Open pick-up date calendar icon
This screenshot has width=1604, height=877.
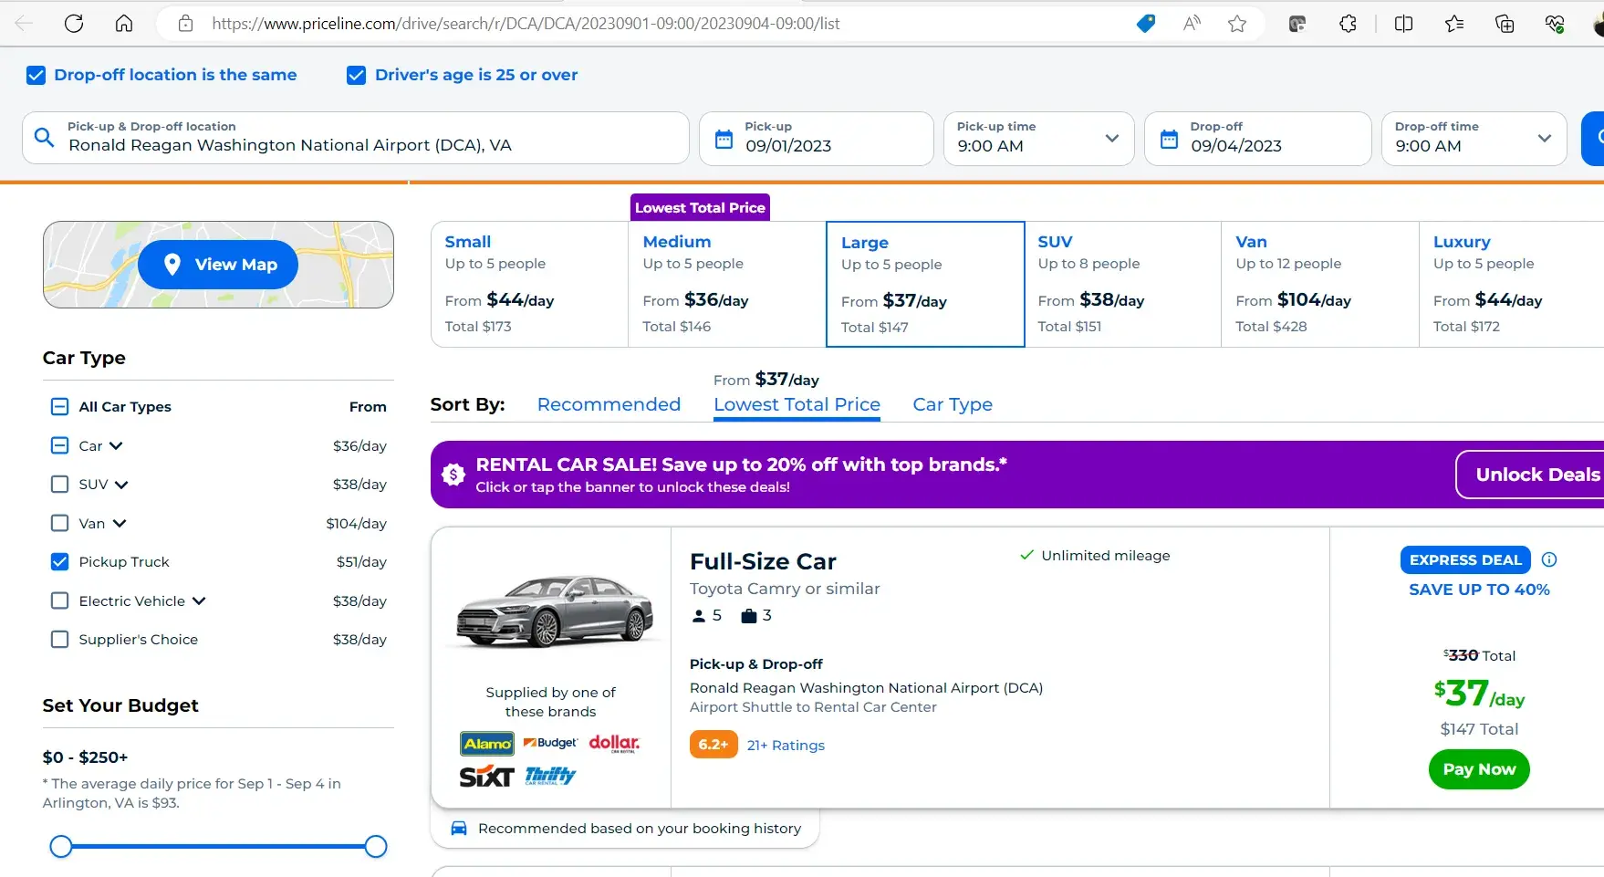pyautogui.click(x=724, y=139)
